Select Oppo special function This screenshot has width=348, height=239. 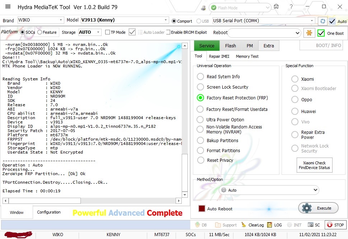pos(295,99)
